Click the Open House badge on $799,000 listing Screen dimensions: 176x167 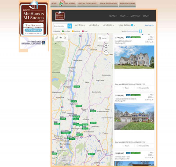[136, 37]
